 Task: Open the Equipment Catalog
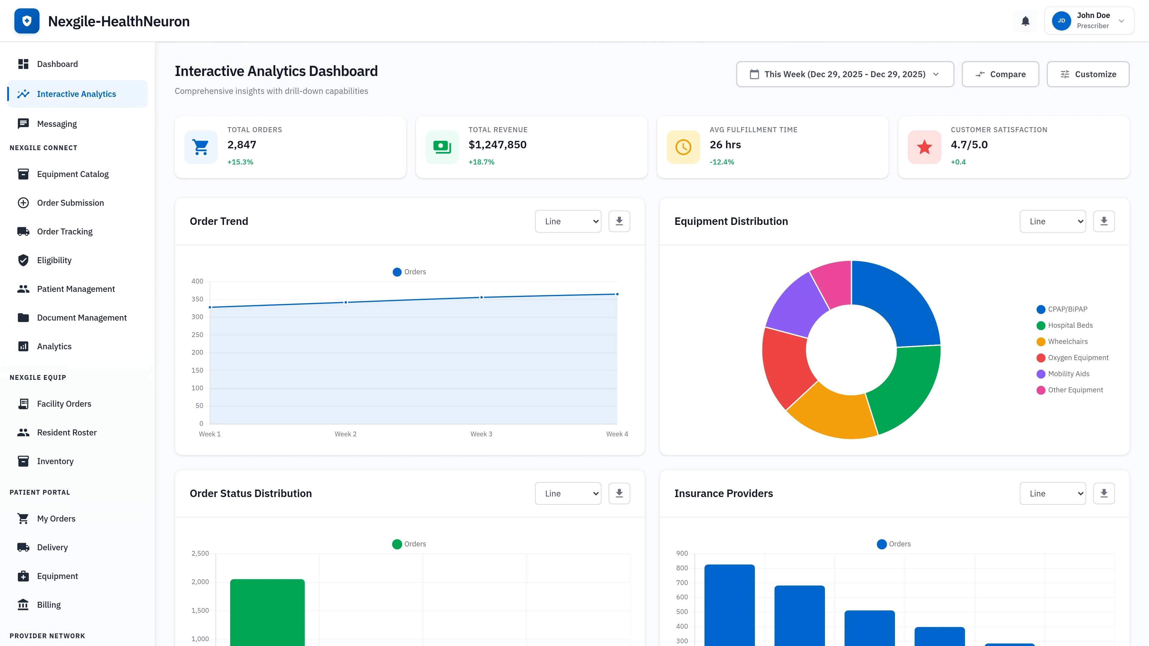click(73, 174)
